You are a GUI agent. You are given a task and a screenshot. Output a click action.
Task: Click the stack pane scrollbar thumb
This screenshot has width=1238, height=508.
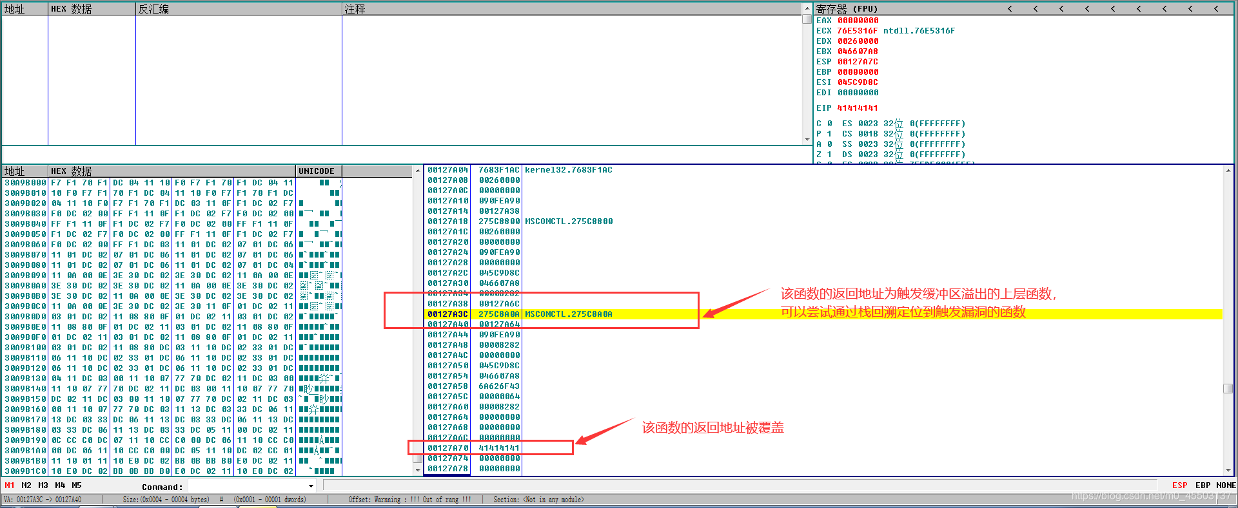(1228, 388)
